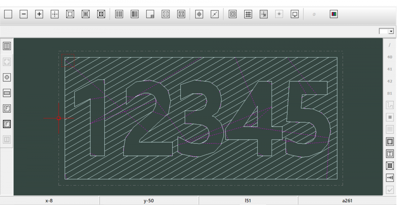Toggle the hash grid display button

click(248, 14)
